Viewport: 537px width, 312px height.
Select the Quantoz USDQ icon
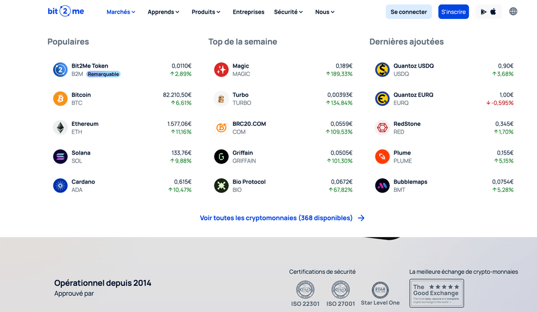tap(382, 70)
